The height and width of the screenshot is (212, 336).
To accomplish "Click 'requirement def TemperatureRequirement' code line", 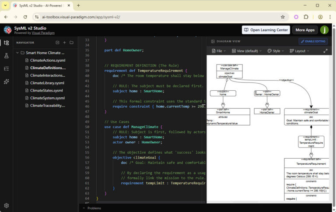I will pos(146,71).
